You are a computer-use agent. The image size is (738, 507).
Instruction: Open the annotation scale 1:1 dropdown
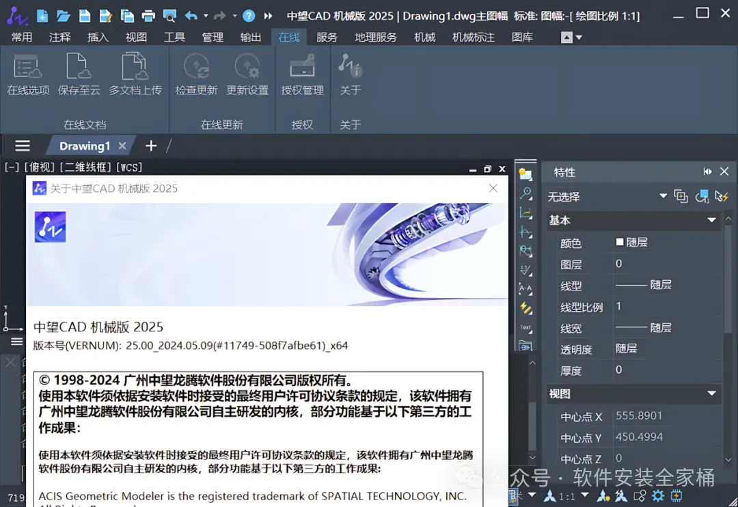pyautogui.click(x=584, y=495)
